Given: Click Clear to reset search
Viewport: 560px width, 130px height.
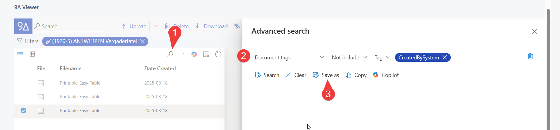Looking at the screenshot, I should click(x=296, y=75).
